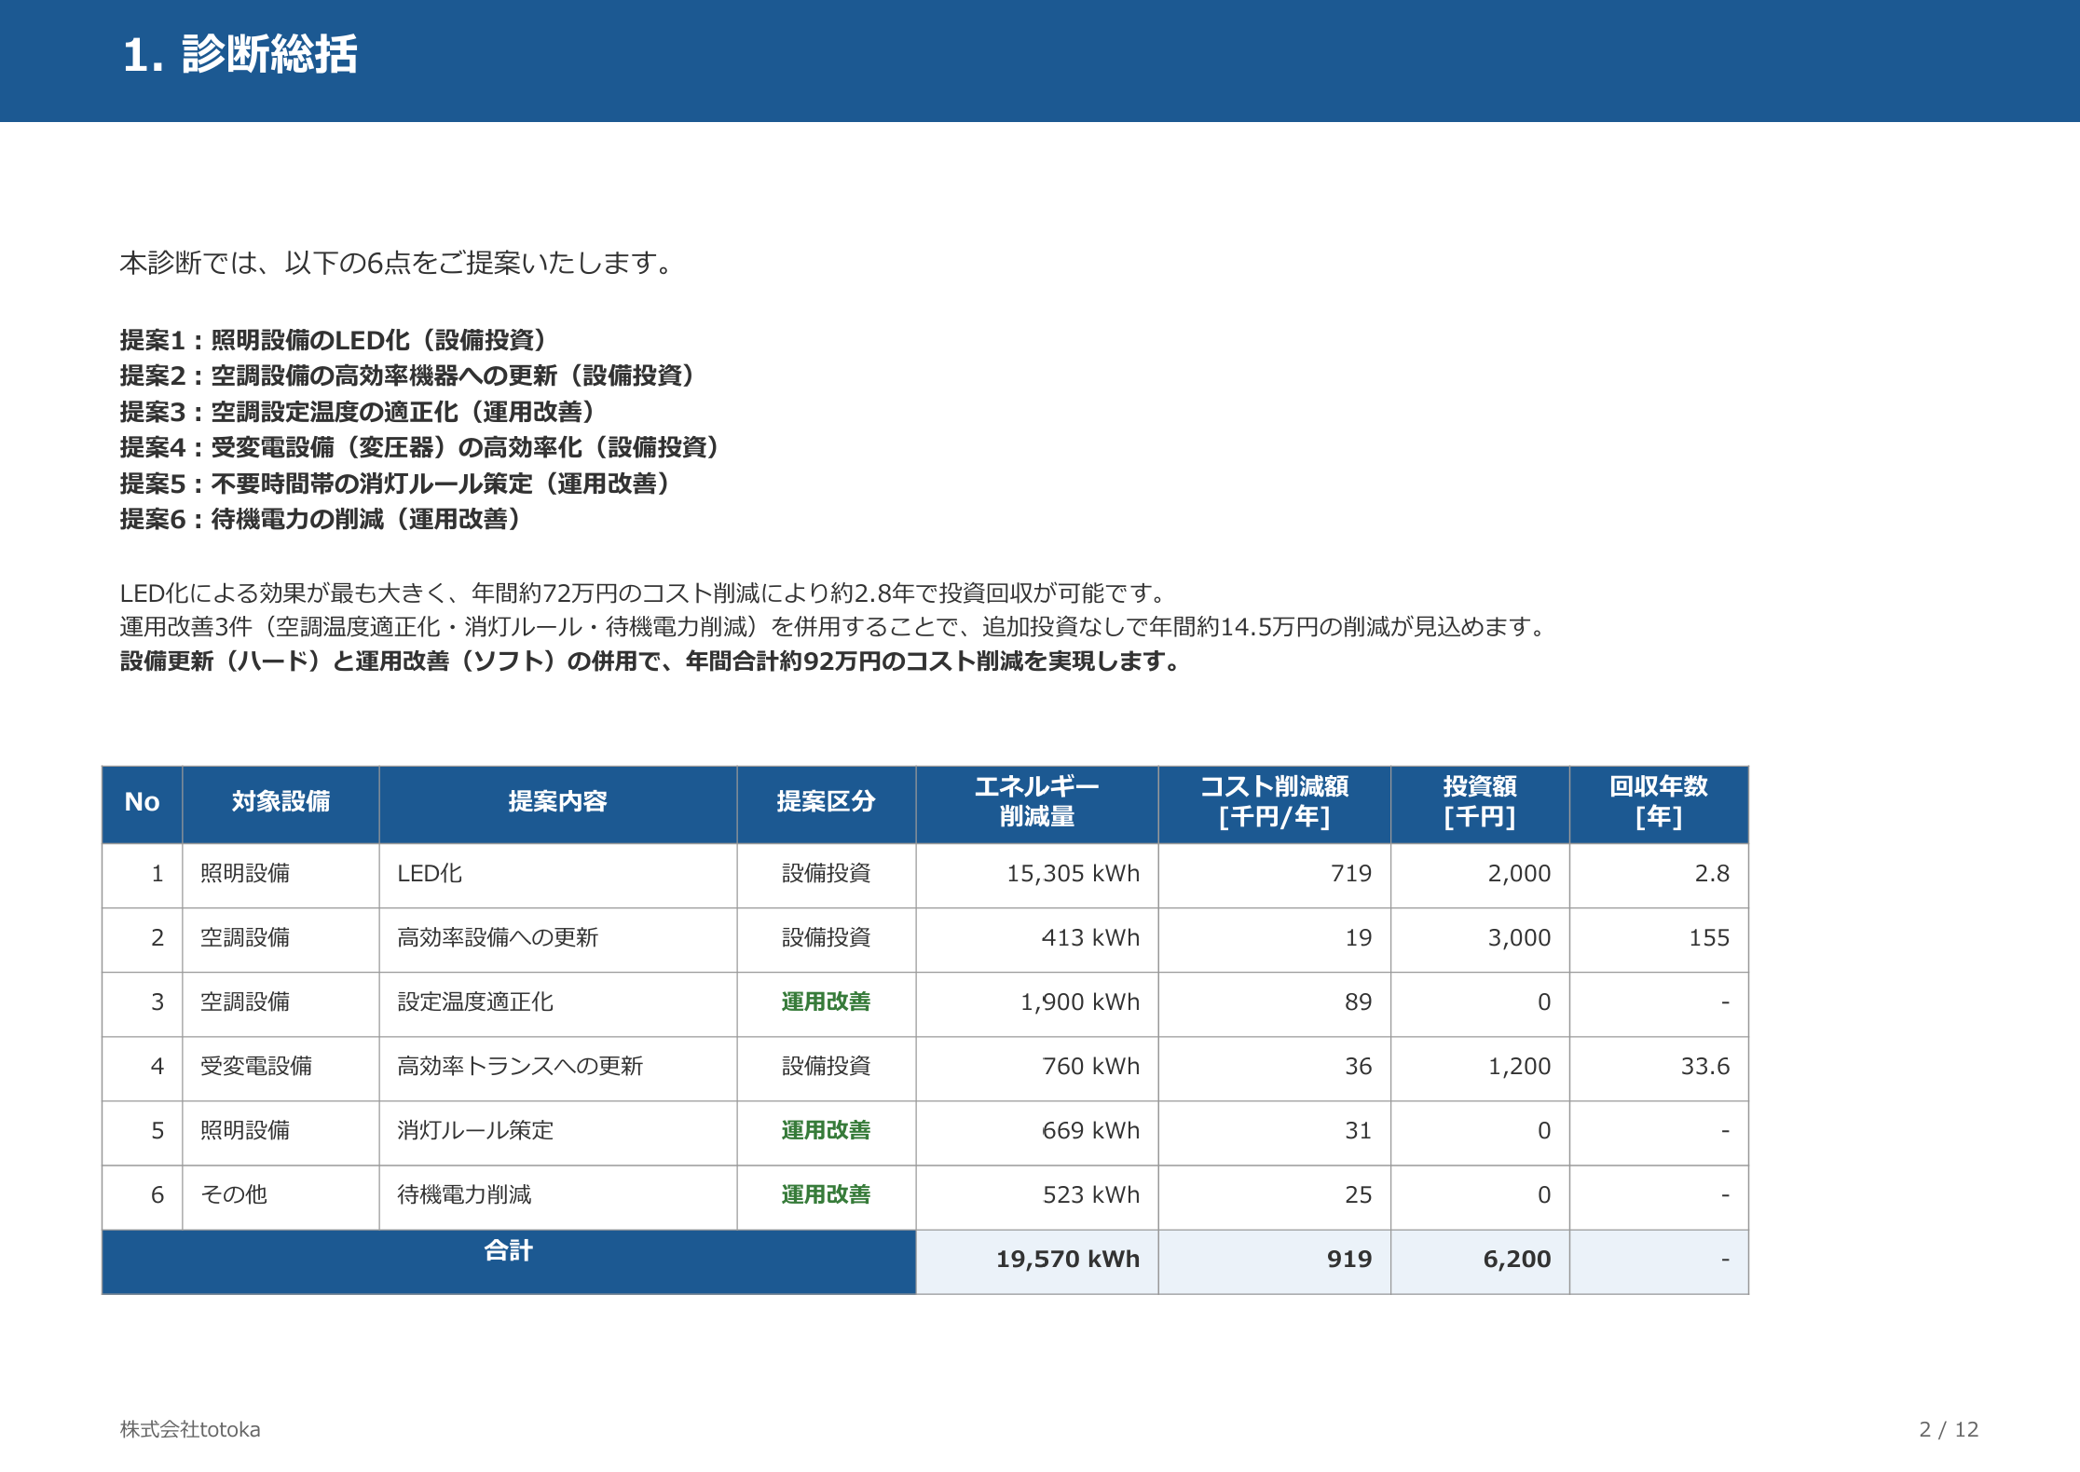Viewport: 2080px width, 1472px height.
Task: Click the '合計' total row label
Action: coord(509,1261)
